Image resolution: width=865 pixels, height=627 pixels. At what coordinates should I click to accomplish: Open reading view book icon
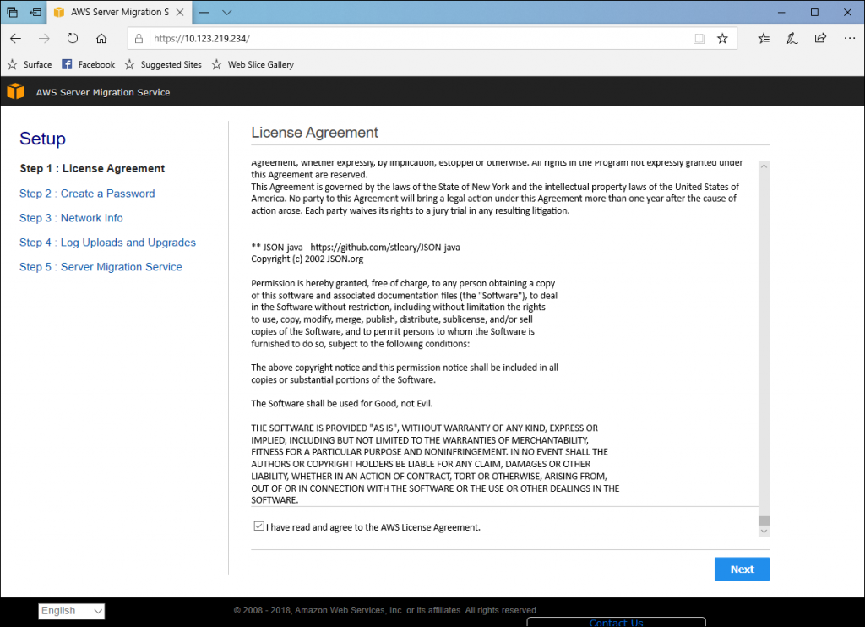(699, 38)
